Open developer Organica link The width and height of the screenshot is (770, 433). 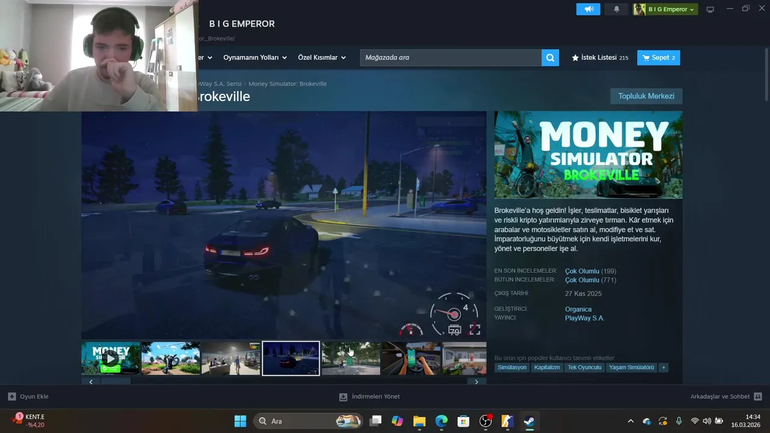coord(578,309)
